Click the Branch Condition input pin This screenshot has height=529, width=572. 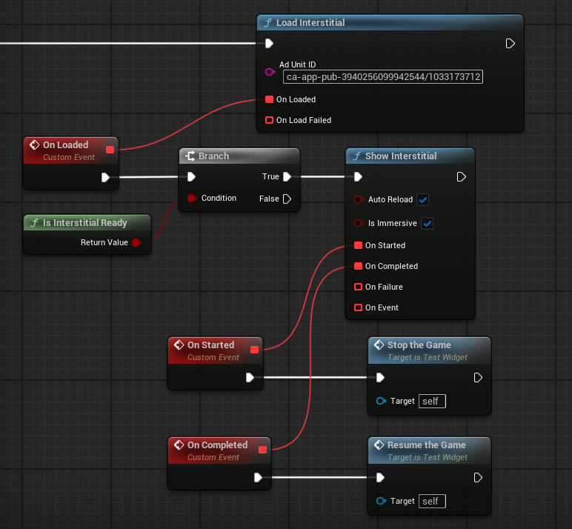point(191,198)
